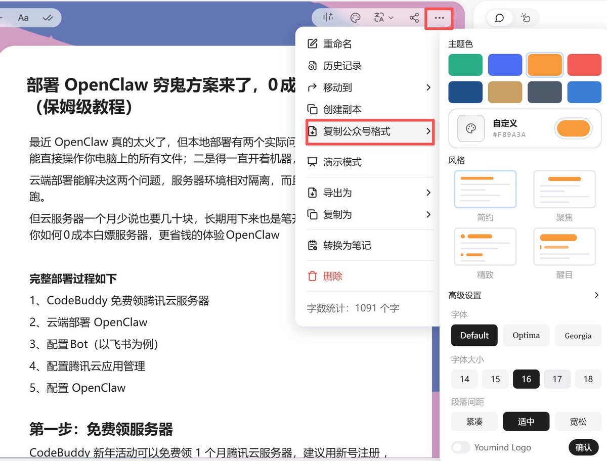Select the bright blue theme swatch
Viewport: 607px width, 461px height.
pos(505,65)
